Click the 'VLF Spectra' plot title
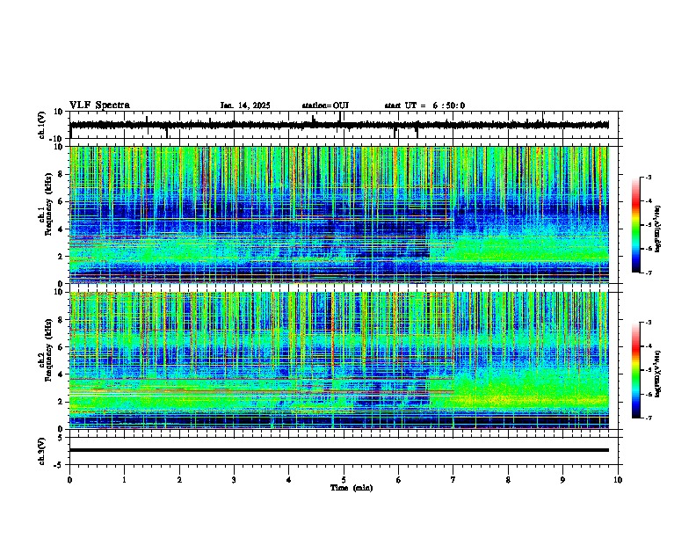The width and height of the screenshot is (696, 538). [99, 105]
